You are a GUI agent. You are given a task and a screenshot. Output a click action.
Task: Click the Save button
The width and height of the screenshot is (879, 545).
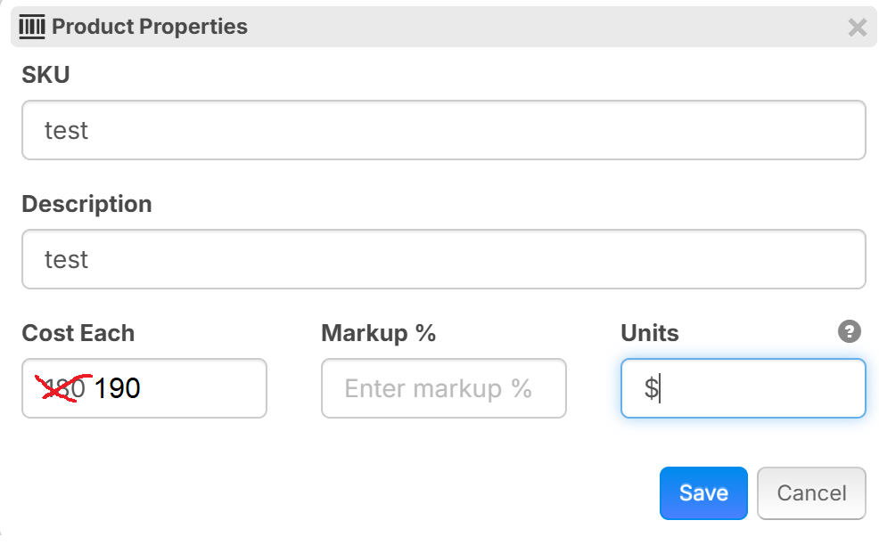[703, 493]
